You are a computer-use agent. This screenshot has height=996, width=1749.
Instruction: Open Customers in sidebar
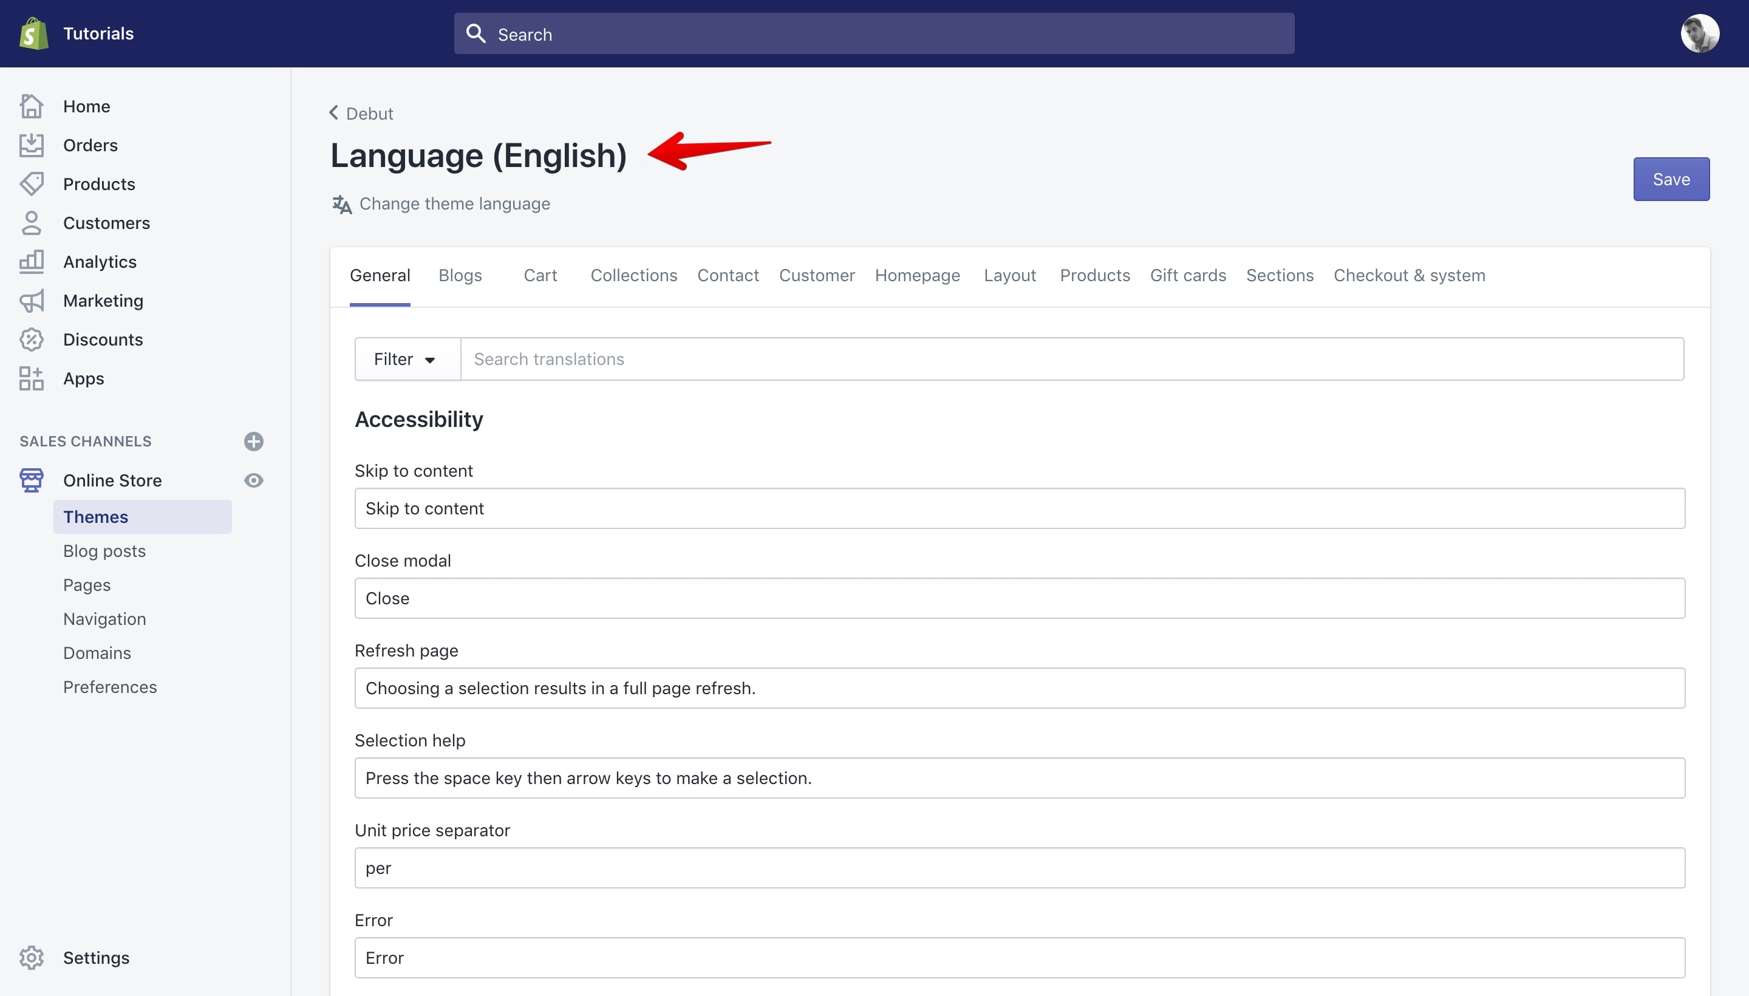[107, 223]
